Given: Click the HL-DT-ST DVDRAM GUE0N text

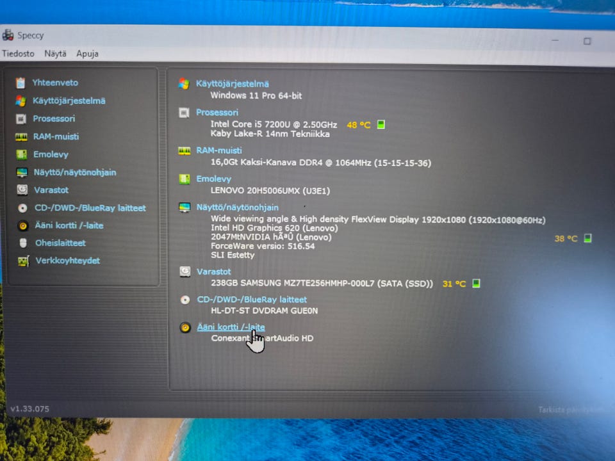Looking at the screenshot, I should (x=265, y=311).
